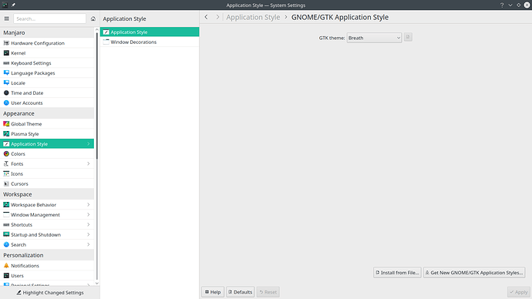Click the Startup and Shutdown icon
This screenshot has width=532, height=299.
click(x=6, y=234)
